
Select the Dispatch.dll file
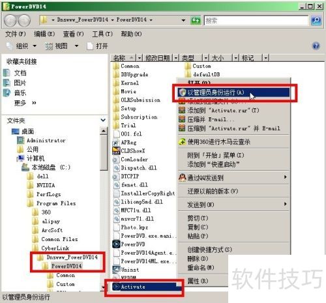135,167
